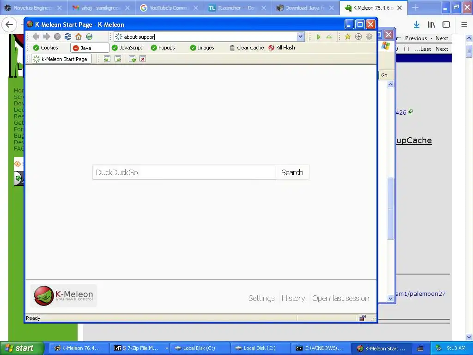Open preferences with the gear icon
Screen dimensions: 473x355
[x=369, y=37]
